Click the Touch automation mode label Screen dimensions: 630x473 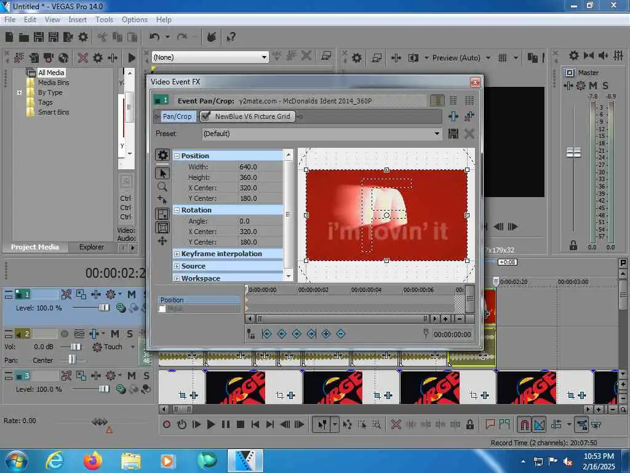(113, 347)
